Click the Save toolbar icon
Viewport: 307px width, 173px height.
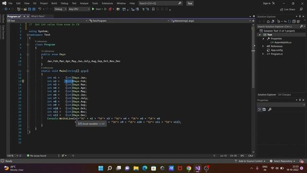30,9
